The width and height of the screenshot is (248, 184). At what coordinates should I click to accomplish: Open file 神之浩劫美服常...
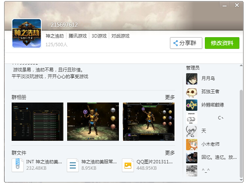(x=99, y=162)
